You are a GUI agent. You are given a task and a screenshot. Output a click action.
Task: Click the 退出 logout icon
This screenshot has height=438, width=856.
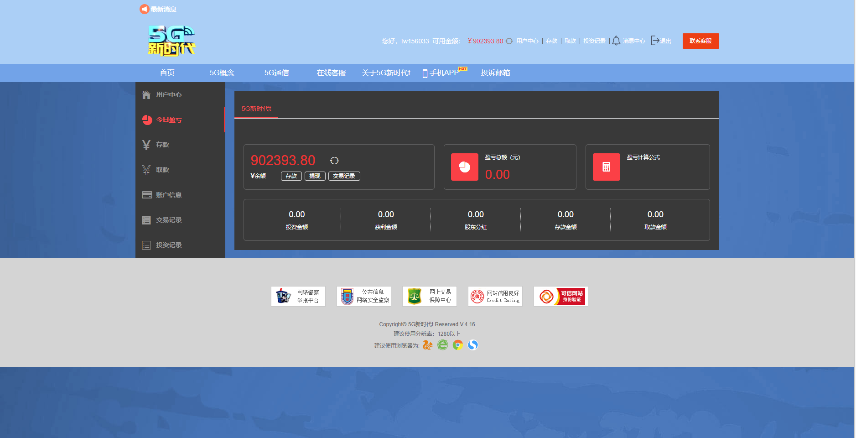coord(655,41)
